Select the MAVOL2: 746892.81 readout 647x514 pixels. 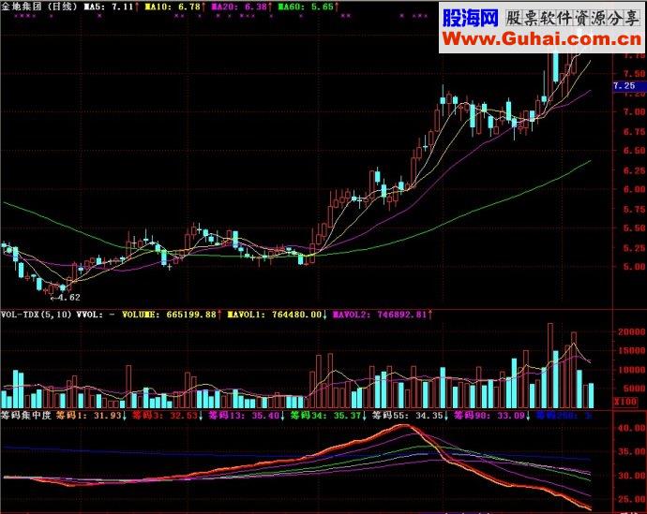pos(379,315)
